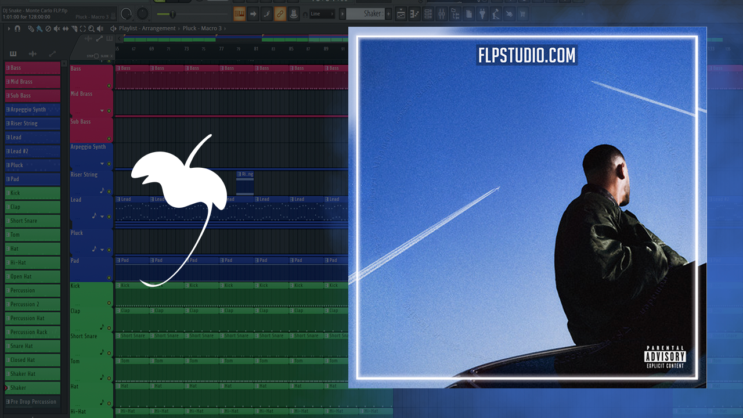This screenshot has height=418, width=743.
Task: Open the Line snap dropdown
Action: (x=322, y=14)
